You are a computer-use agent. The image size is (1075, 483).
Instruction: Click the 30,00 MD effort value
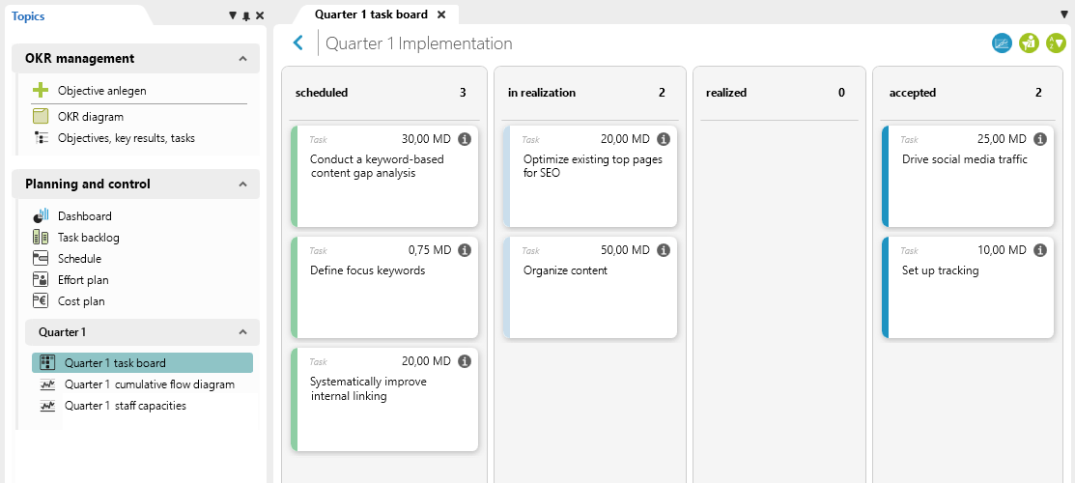(x=427, y=138)
